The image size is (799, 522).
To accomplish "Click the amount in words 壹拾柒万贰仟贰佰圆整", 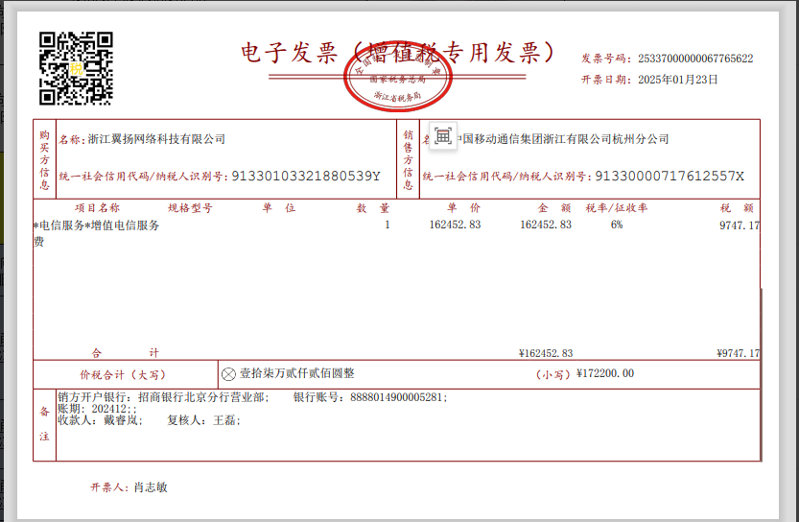I will [296, 373].
